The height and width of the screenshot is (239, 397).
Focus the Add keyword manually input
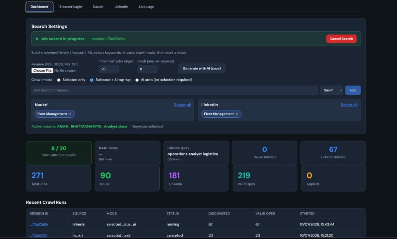coord(174,90)
